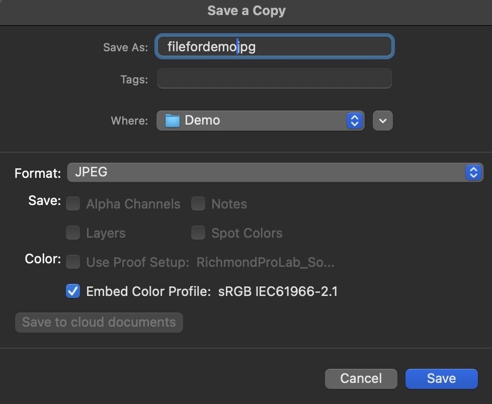Click the sRGB IEC61966-2.1 profile text
Screen dimensions: 492x404
pyautogui.click(x=278, y=291)
